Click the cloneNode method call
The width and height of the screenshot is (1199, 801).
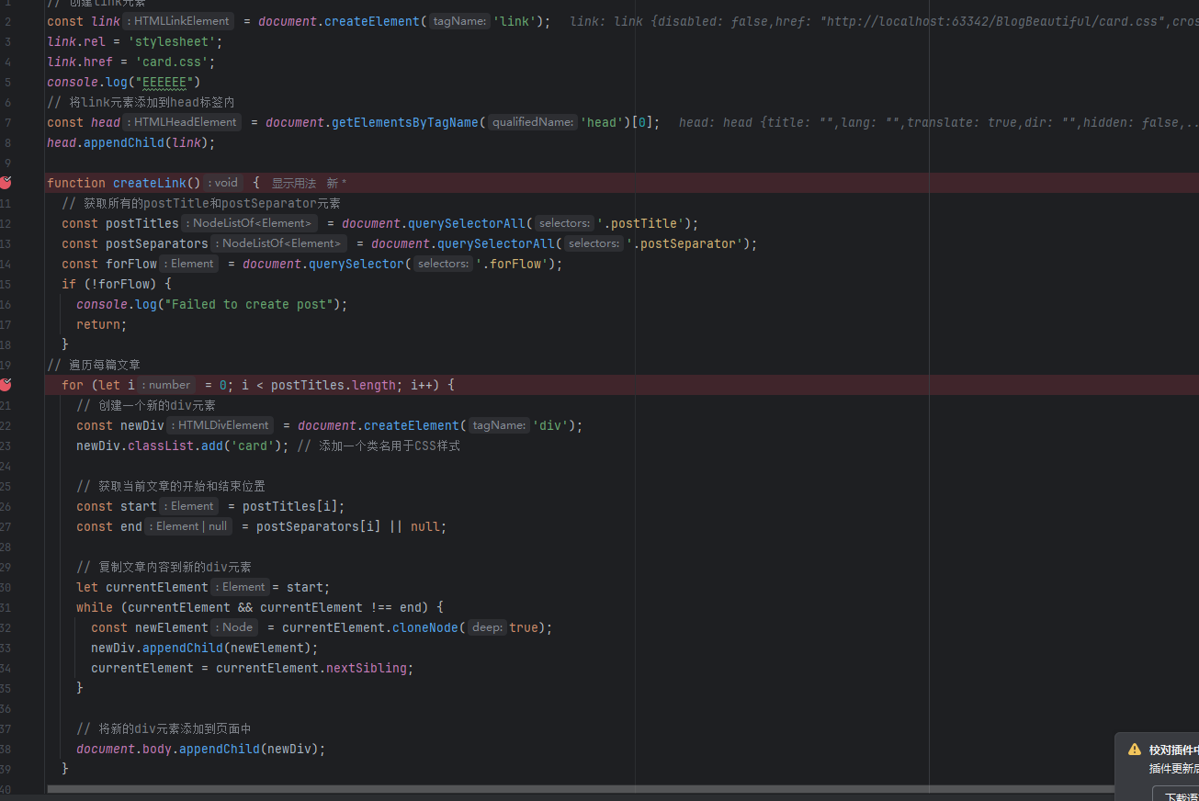tap(425, 627)
